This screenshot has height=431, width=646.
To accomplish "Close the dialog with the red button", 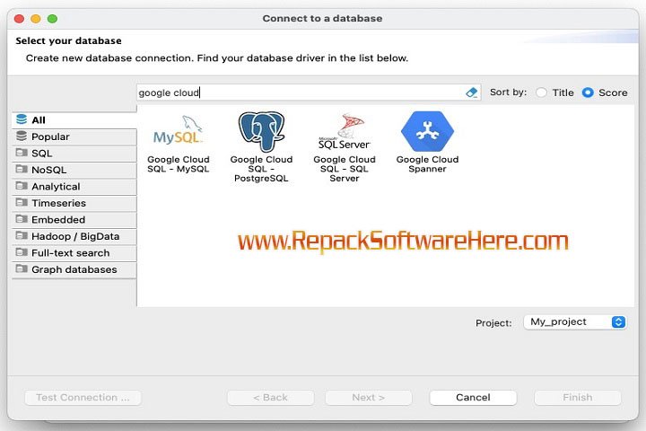I will click(19, 19).
